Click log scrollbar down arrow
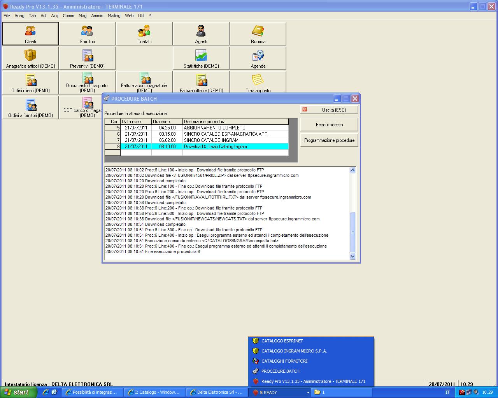The width and height of the screenshot is (498, 398). pyautogui.click(x=353, y=256)
